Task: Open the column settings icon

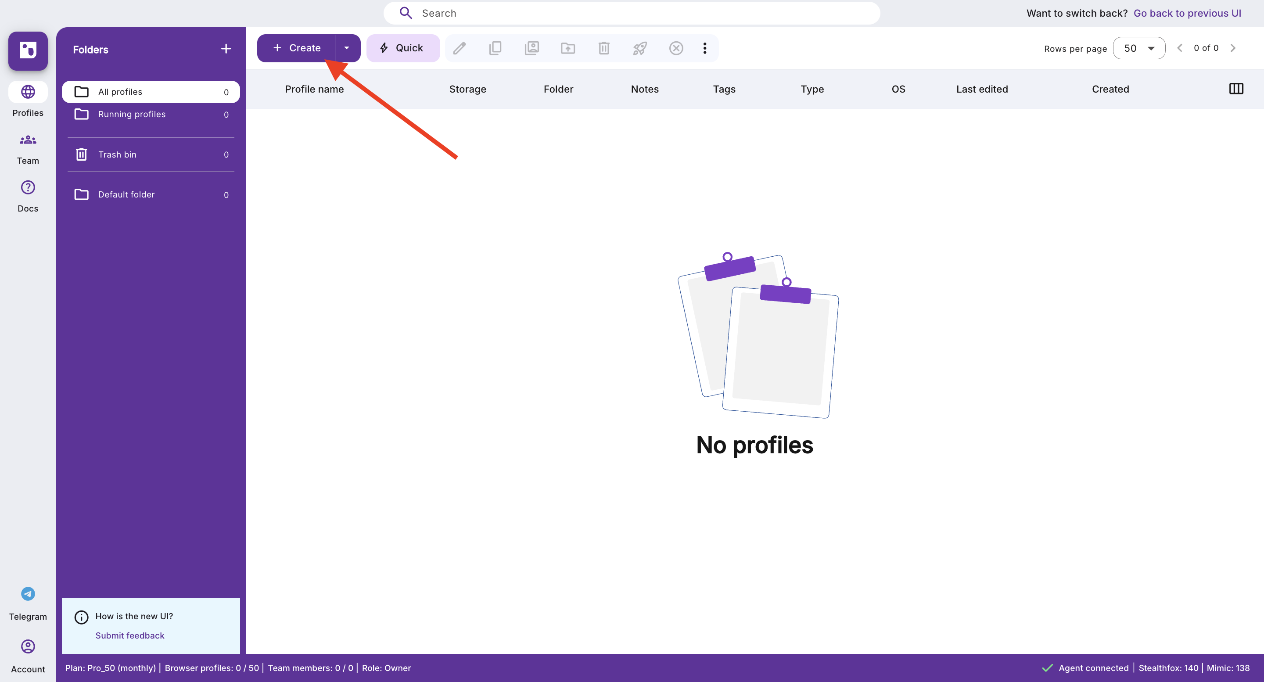Action: tap(1236, 89)
